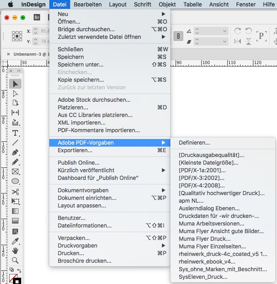This screenshot has width=277, height=284.
Task: Choose the Scissors tool
Action: tap(15, 192)
